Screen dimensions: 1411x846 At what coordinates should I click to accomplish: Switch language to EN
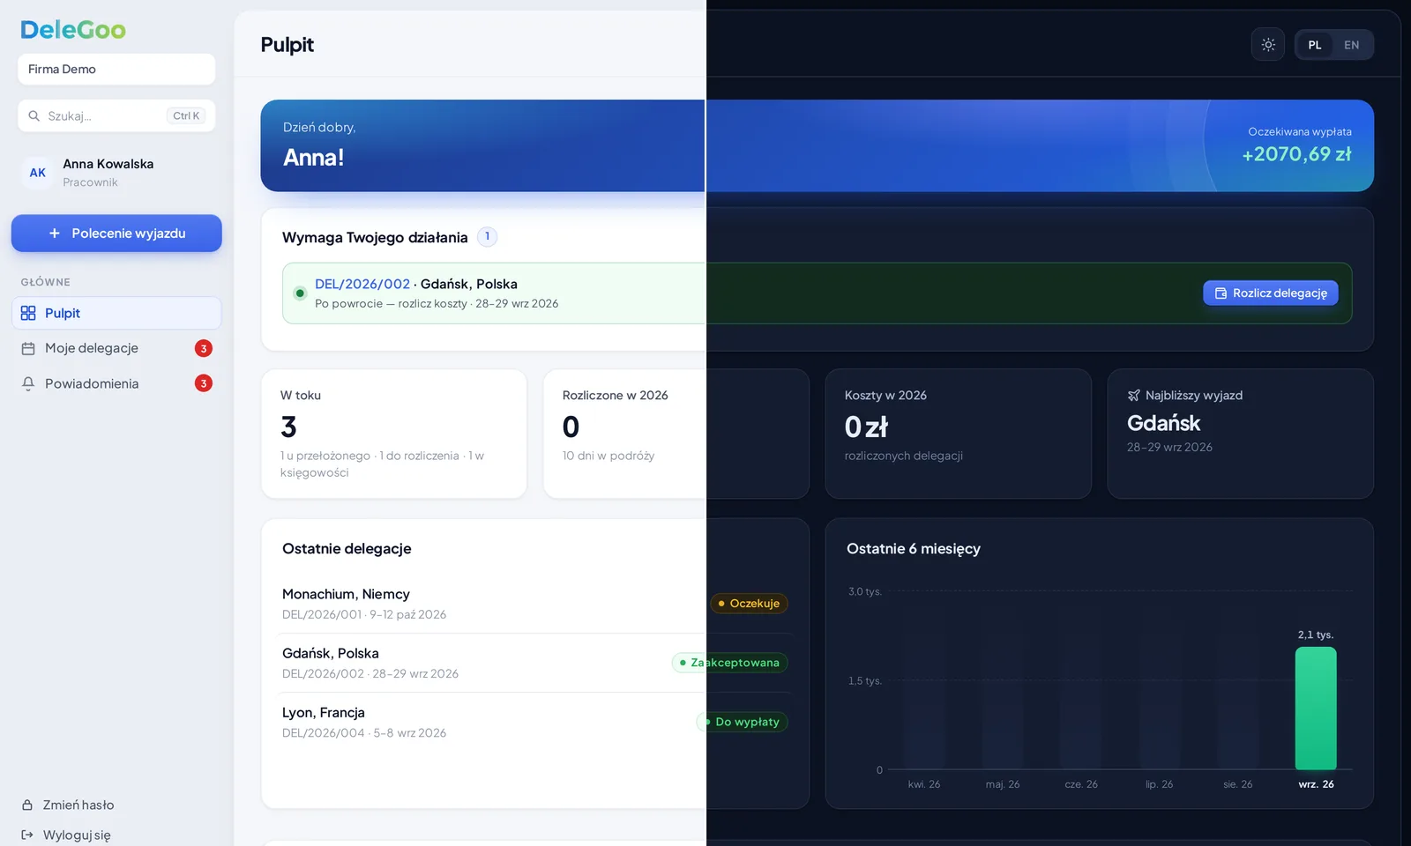click(x=1351, y=45)
